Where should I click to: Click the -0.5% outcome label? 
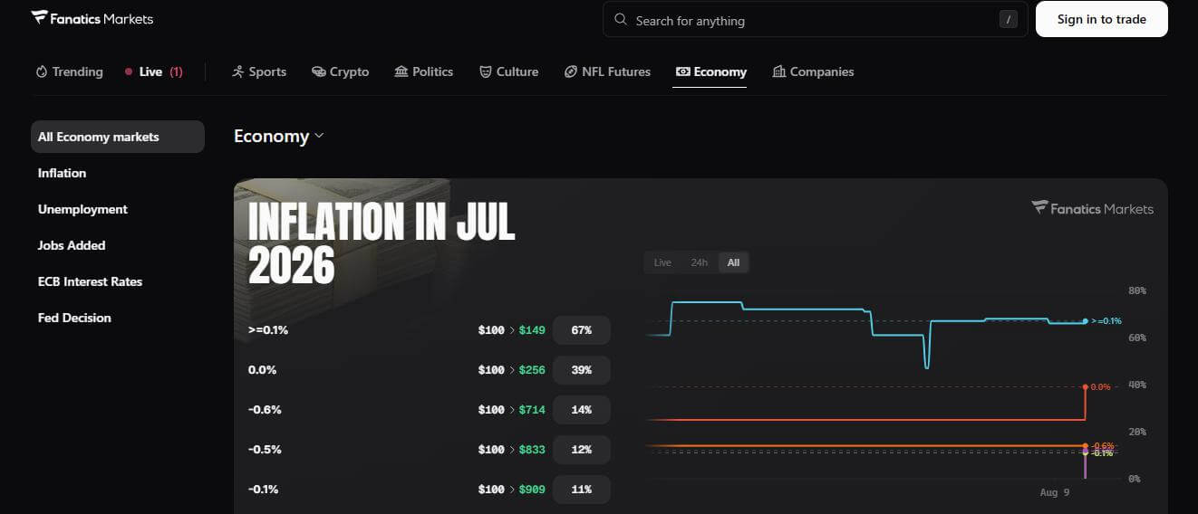pyautogui.click(x=265, y=450)
